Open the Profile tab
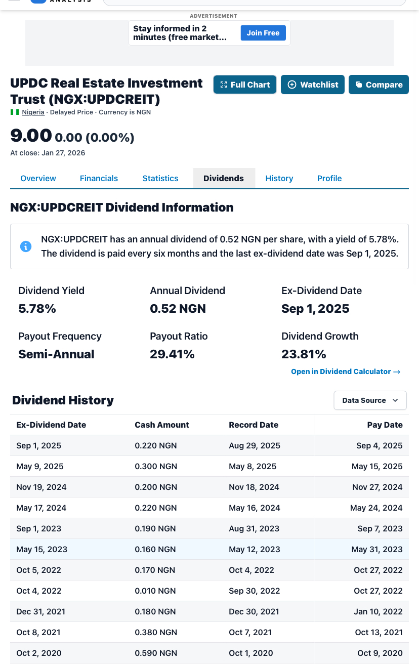Screen dimensions: 419x664 pyautogui.click(x=329, y=178)
